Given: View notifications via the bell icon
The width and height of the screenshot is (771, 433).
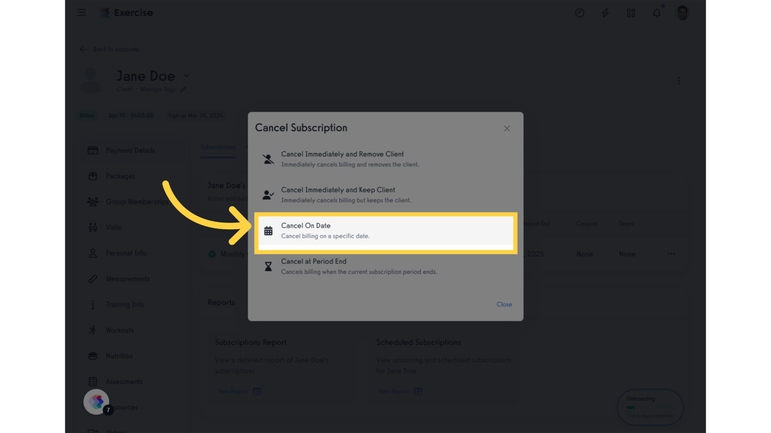Looking at the screenshot, I should 656,12.
